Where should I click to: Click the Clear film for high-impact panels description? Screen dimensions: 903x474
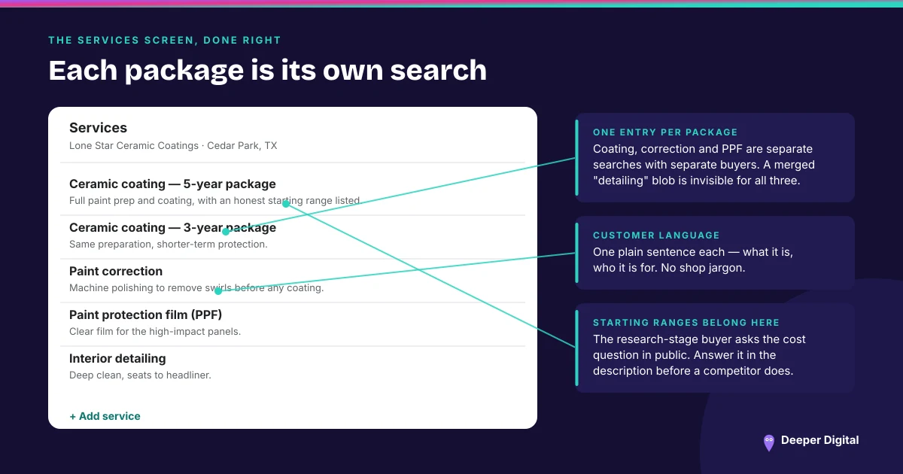click(x=155, y=332)
